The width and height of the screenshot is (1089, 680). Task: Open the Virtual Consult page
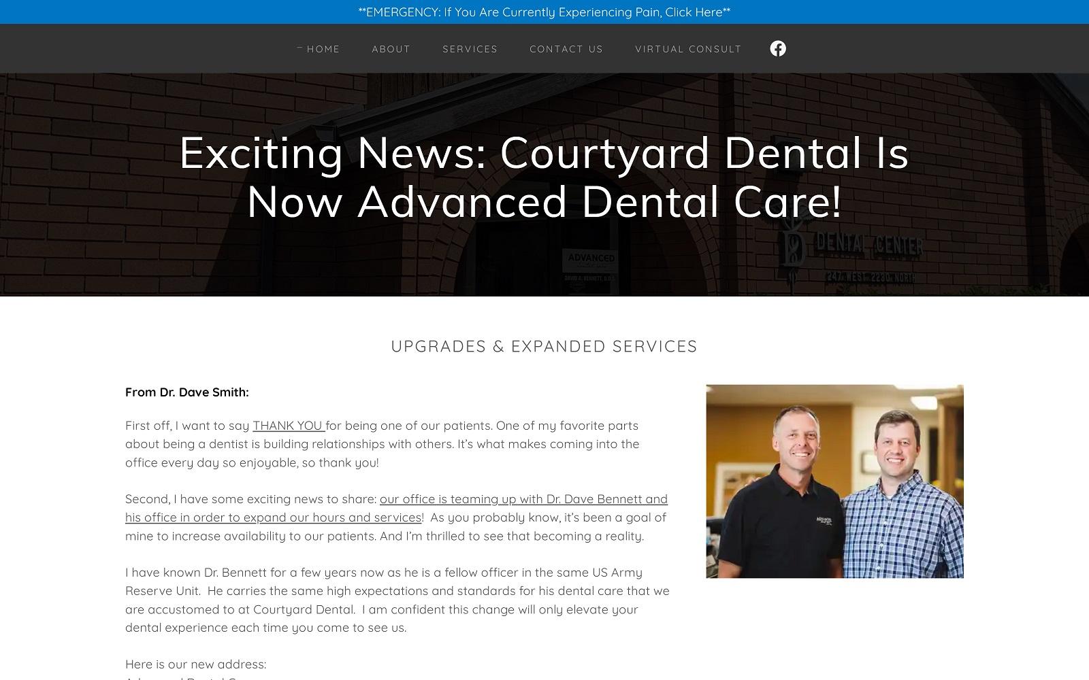[688, 49]
